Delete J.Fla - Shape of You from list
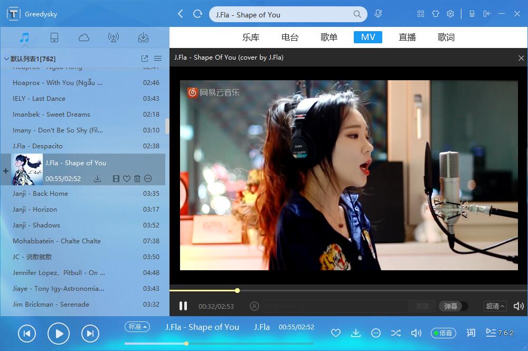The image size is (528, 351). [x=137, y=179]
